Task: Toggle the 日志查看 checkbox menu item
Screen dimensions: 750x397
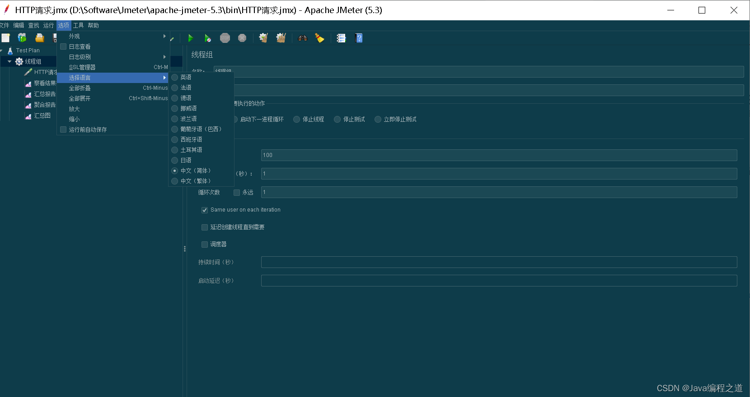Action: click(113, 46)
